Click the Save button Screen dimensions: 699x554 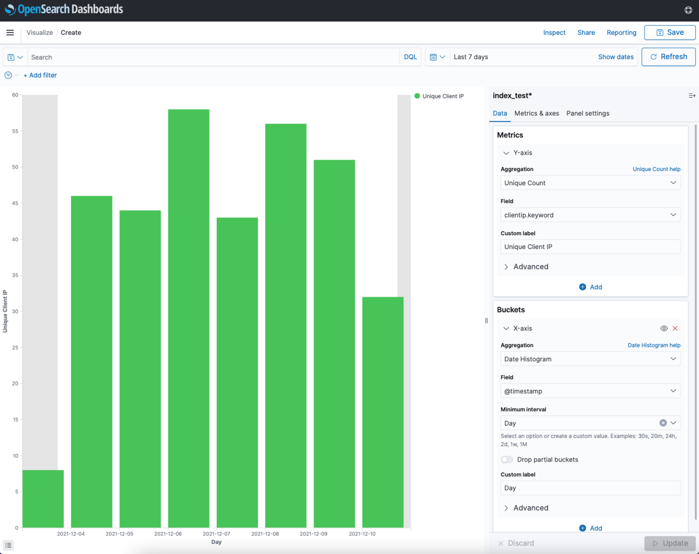tap(669, 32)
